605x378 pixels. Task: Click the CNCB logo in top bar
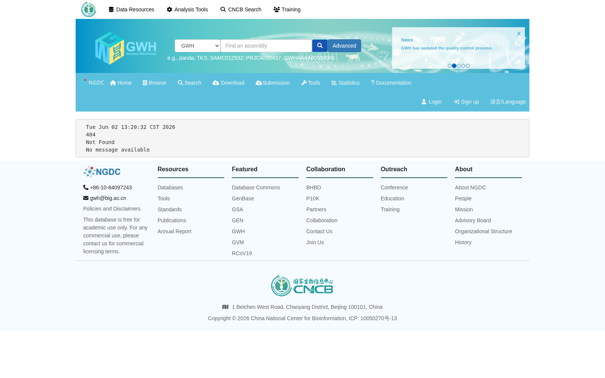(88, 9)
